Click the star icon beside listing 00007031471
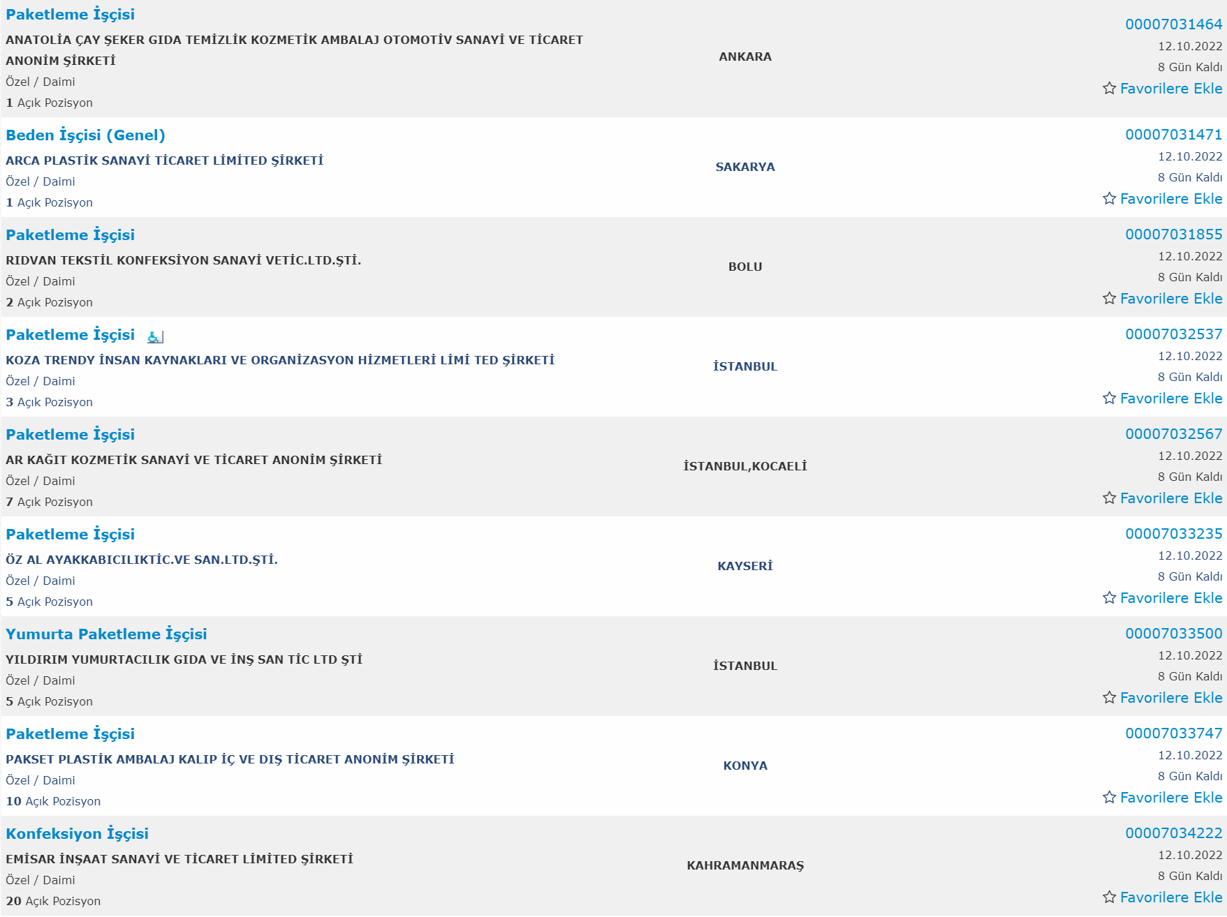The height and width of the screenshot is (917, 1227). pos(1109,198)
